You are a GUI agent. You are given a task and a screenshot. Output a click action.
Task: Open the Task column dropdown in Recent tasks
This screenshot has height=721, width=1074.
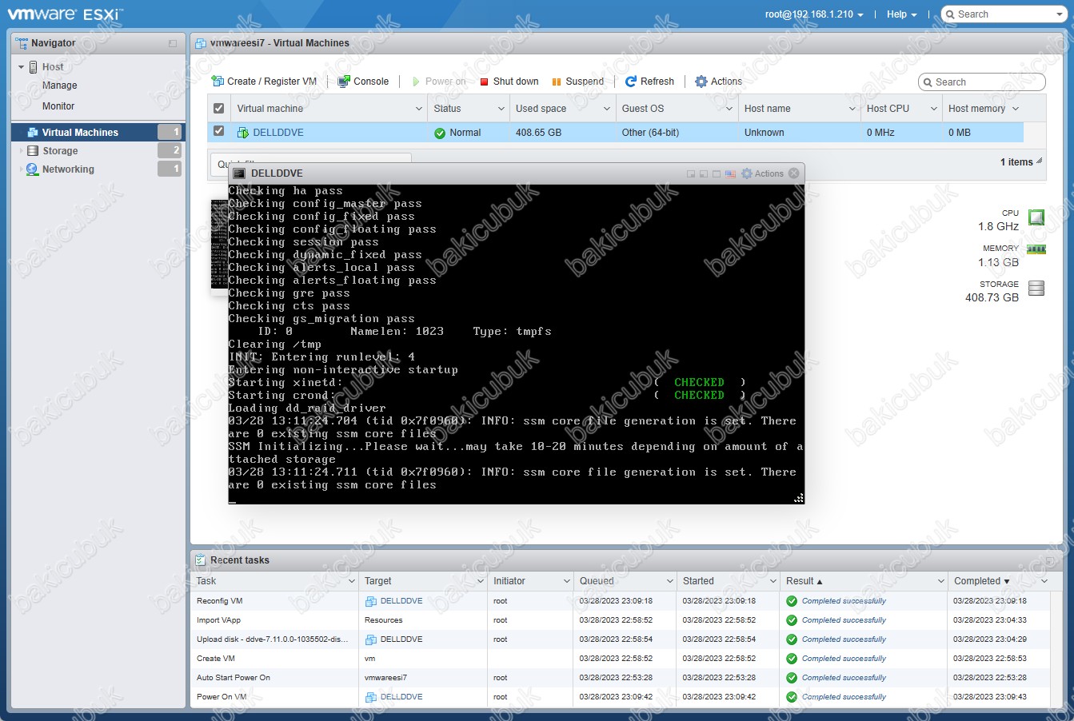(x=352, y=581)
